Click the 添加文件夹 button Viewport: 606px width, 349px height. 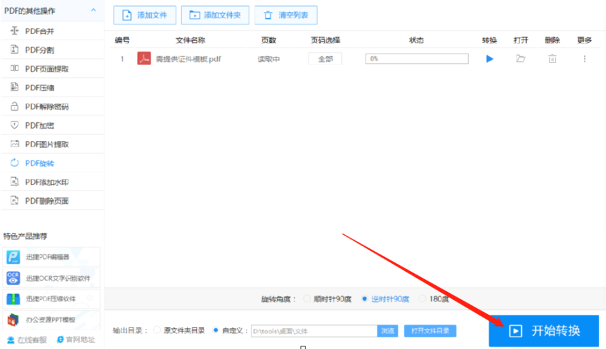pyautogui.click(x=215, y=15)
